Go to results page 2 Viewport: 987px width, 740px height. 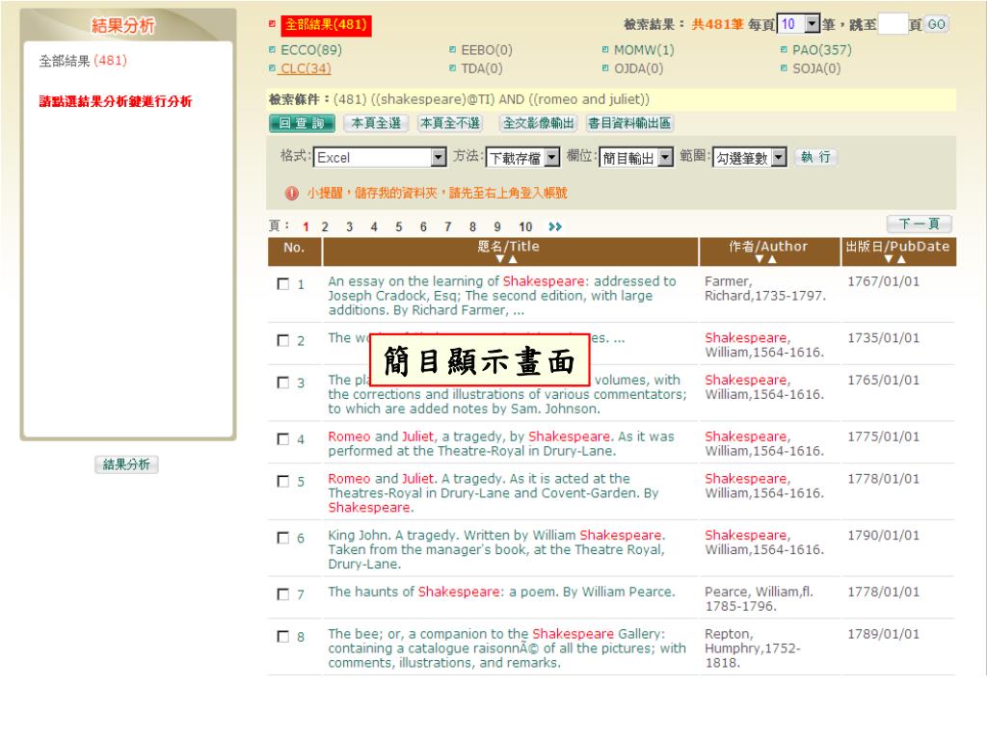325,226
